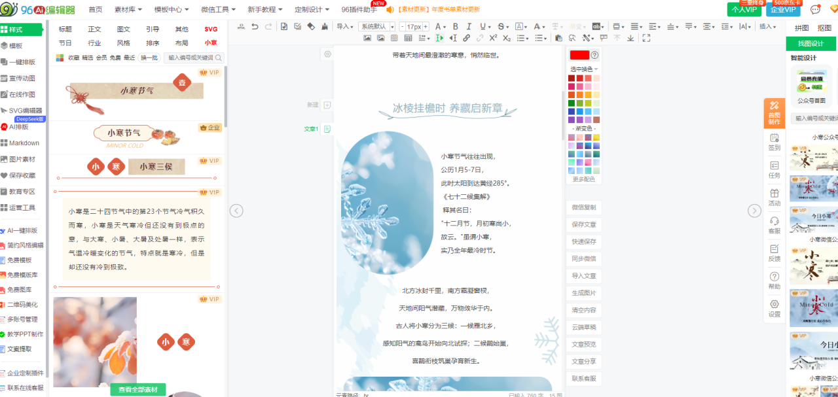Expand the 导入 import dropdown
The height and width of the screenshot is (397, 838).
click(344, 27)
